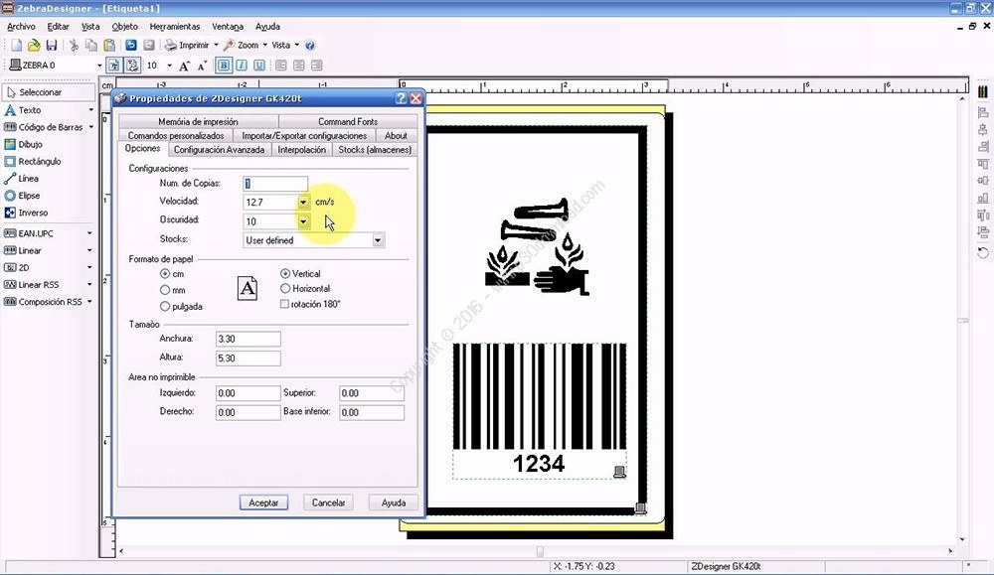Pick the Seleccionar pointer tool
This screenshot has height=575, width=994.
(49, 92)
